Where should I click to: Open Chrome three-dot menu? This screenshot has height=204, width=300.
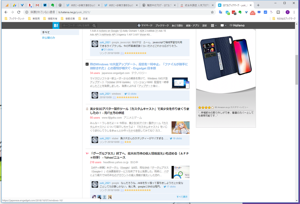tap(294, 12)
